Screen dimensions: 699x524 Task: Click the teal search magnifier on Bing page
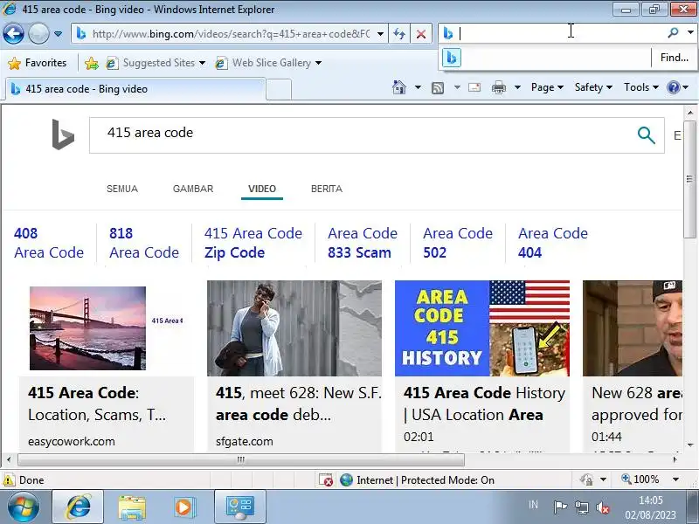(646, 135)
